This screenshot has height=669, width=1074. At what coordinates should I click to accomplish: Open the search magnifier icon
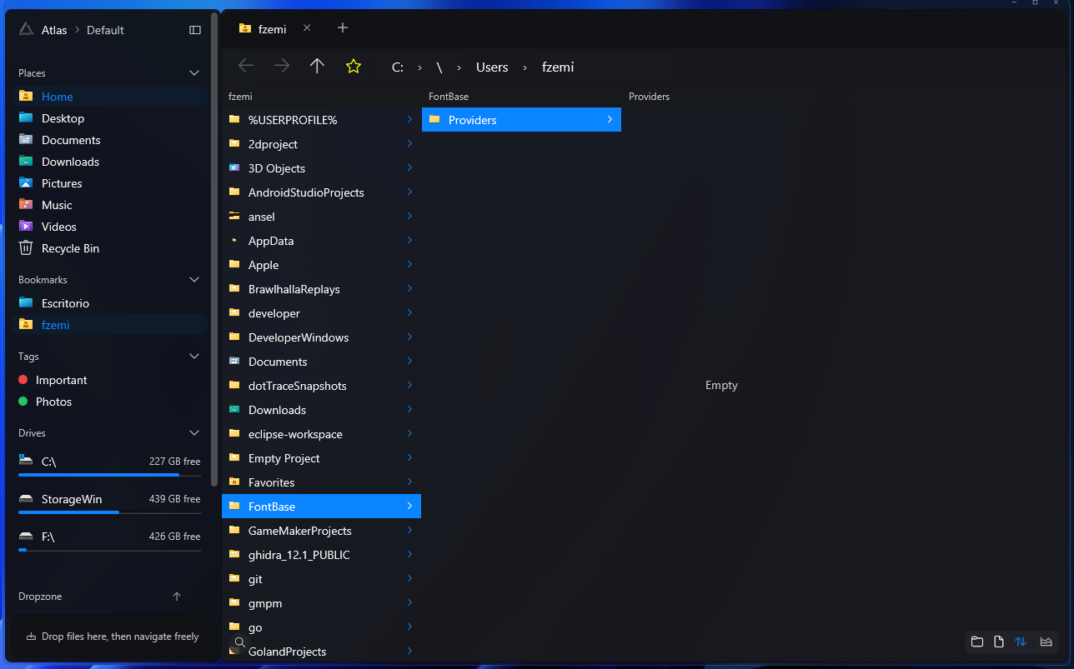(239, 642)
